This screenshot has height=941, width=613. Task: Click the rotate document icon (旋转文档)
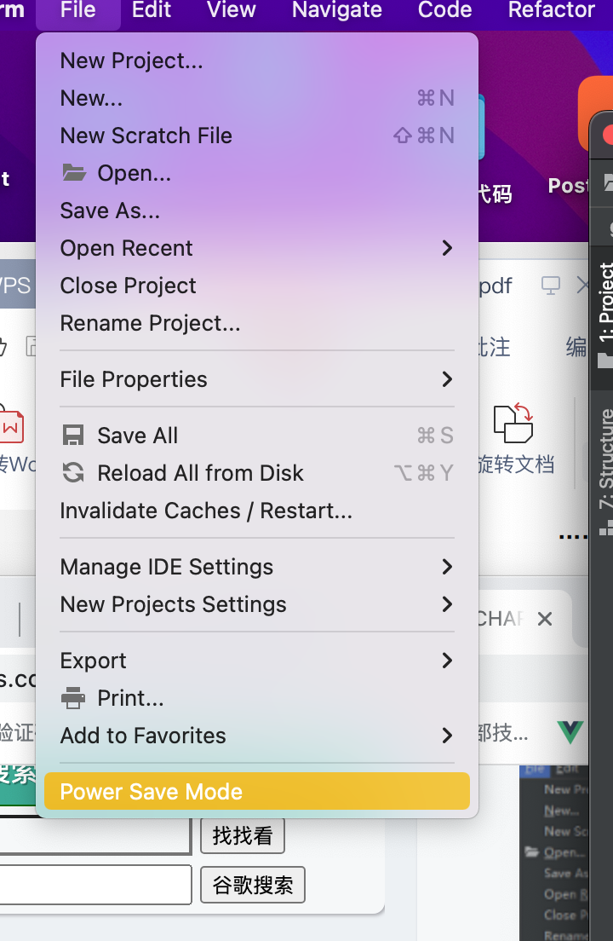click(x=513, y=423)
